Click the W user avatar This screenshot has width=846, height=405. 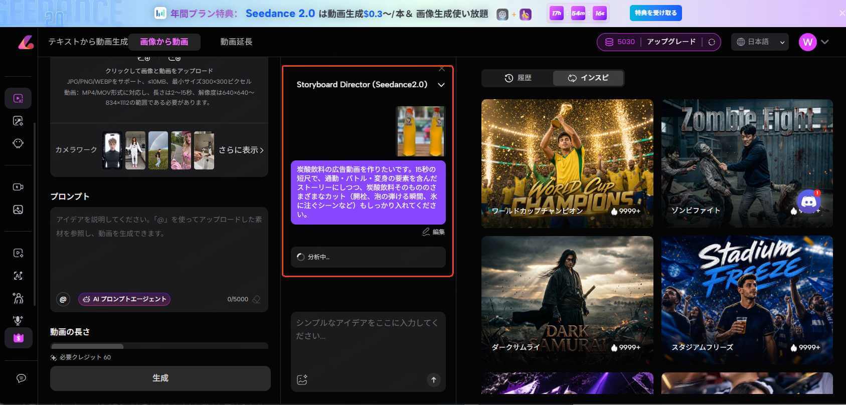pos(807,42)
